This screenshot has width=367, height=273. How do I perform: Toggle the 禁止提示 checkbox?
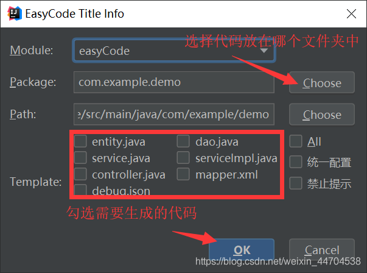pyautogui.click(x=296, y=183)
